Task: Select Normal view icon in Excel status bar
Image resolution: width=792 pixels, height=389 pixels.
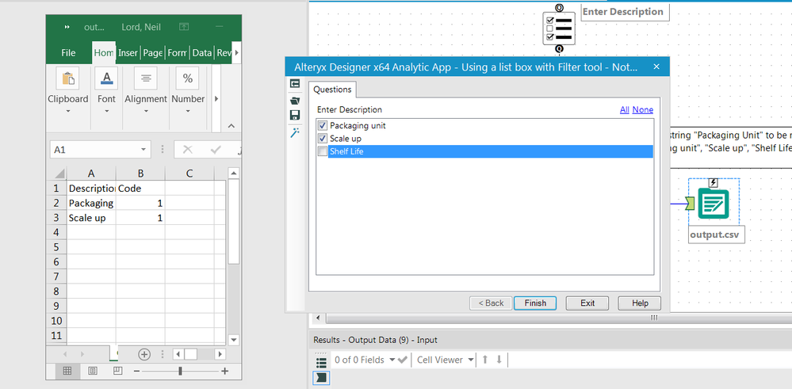Action: (67, 371)
